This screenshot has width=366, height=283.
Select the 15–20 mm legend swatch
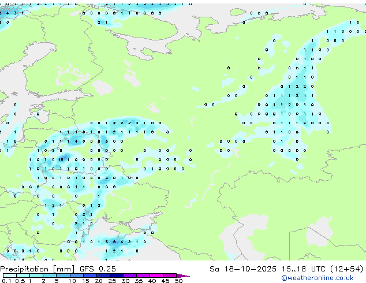click(x=90, y=275)
